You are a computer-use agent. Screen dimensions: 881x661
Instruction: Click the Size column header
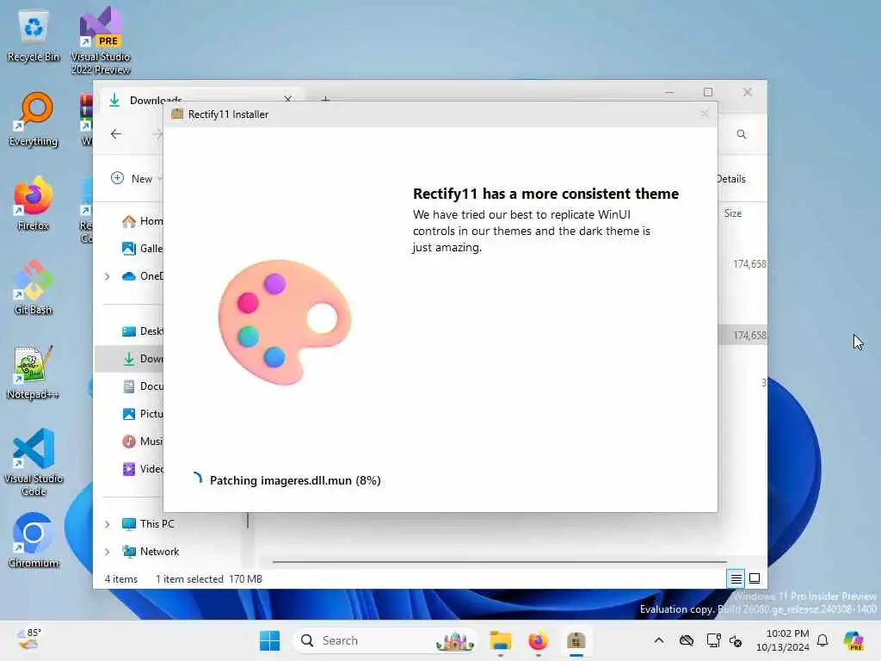[x=733, y=213]
